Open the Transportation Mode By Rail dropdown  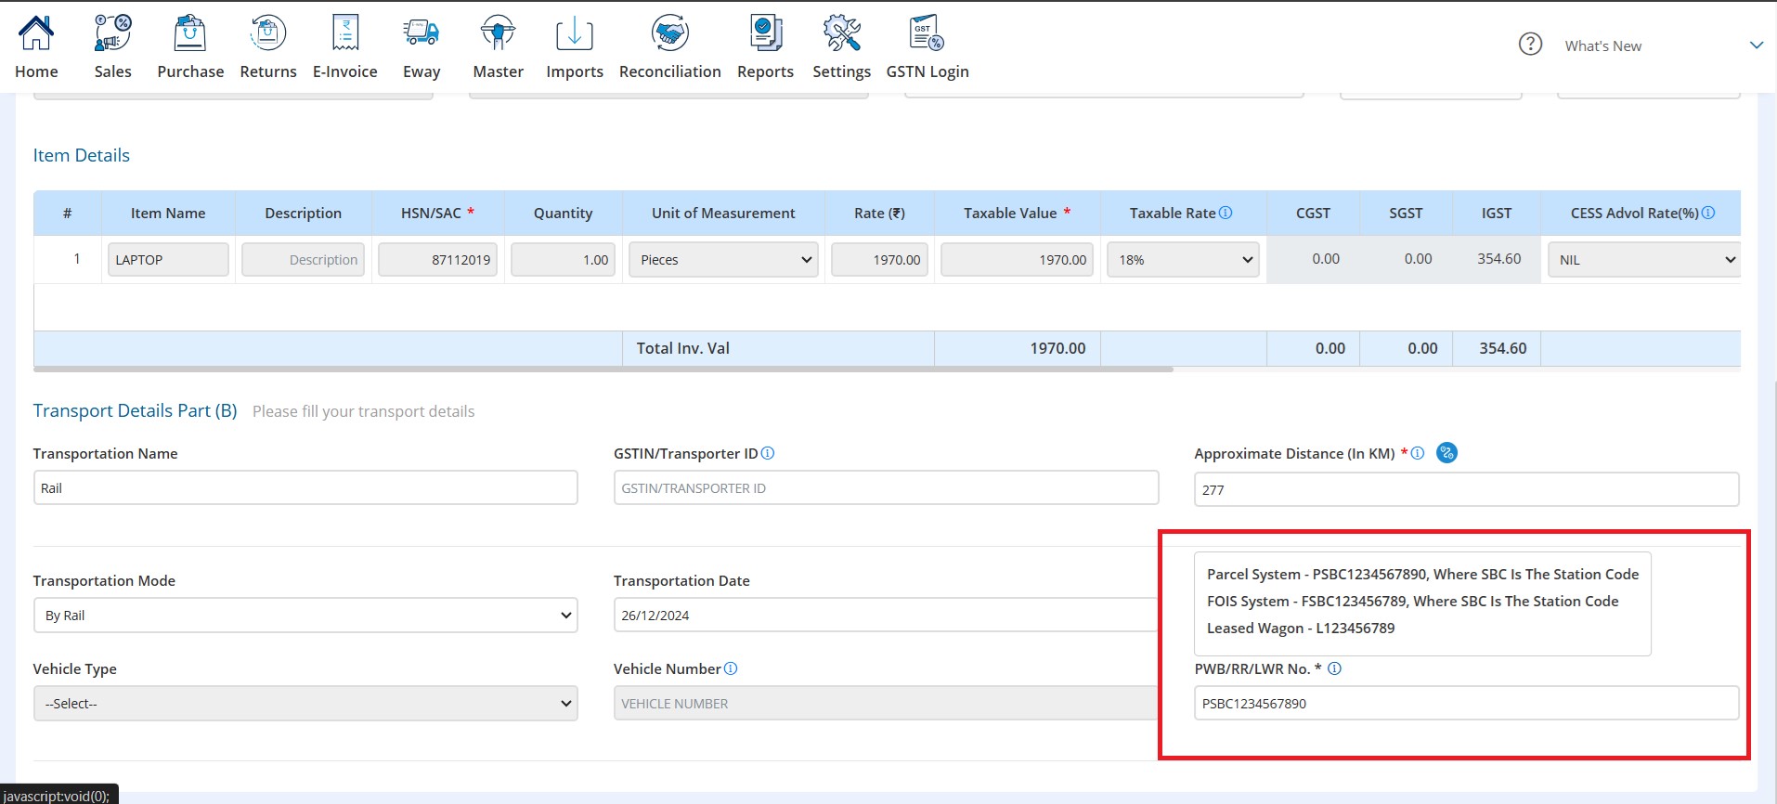[x=305, y=616]
